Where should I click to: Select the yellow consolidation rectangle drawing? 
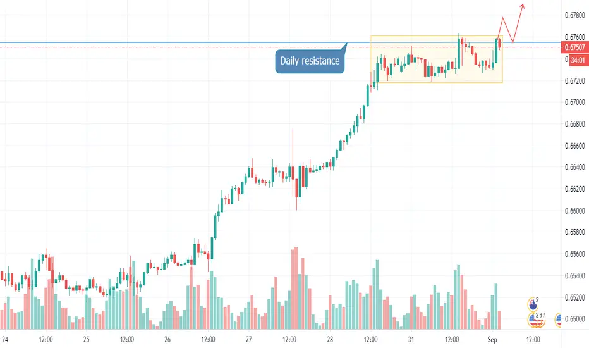tap(437, 59)
